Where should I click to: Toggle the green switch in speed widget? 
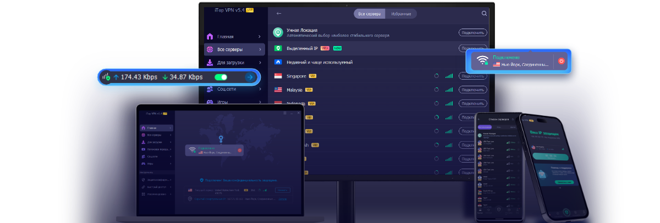coord(221,77)
